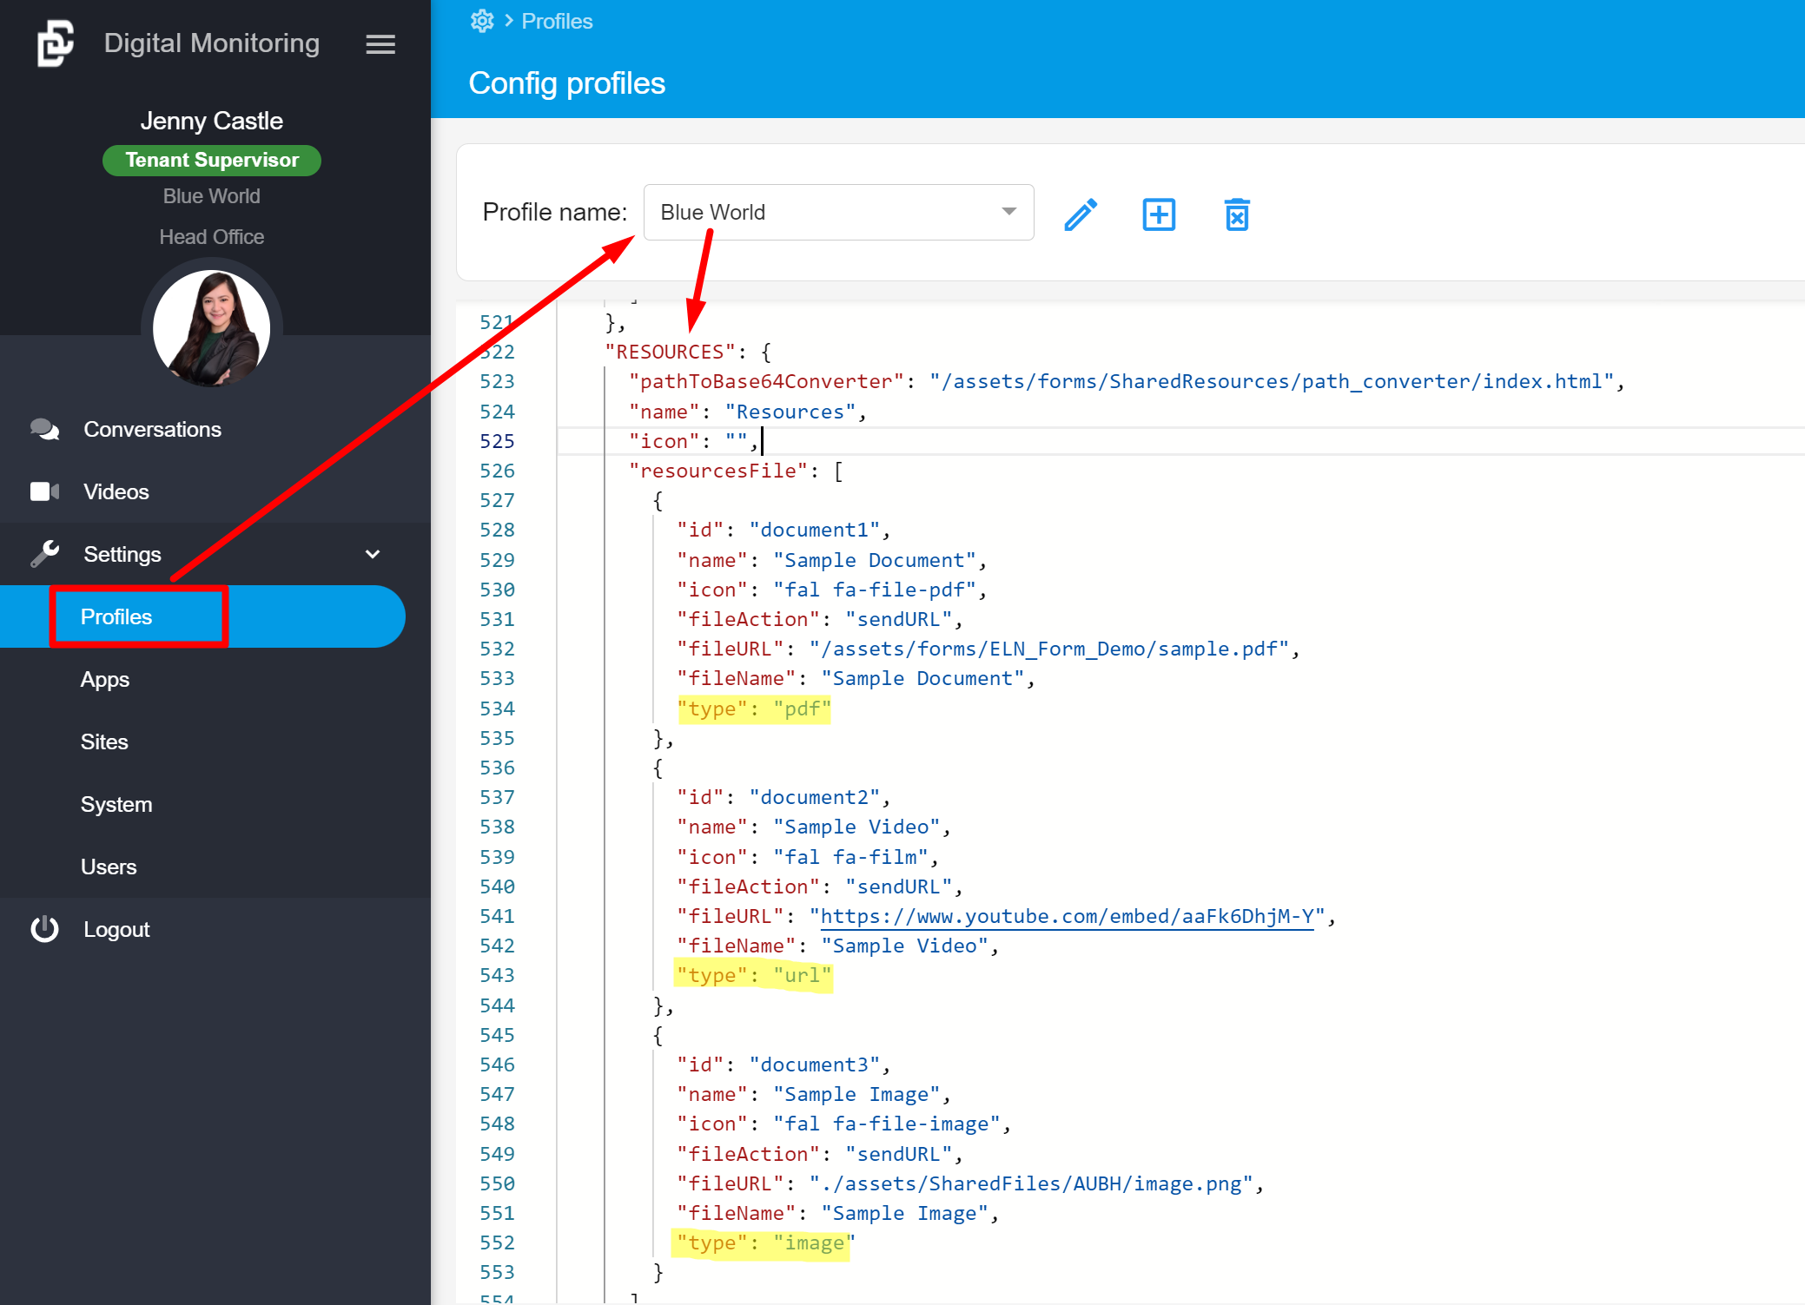Click the Conversations chat bubbles icon
This screenshot has width=1805, height=1305.
click(x=44, y=429)
